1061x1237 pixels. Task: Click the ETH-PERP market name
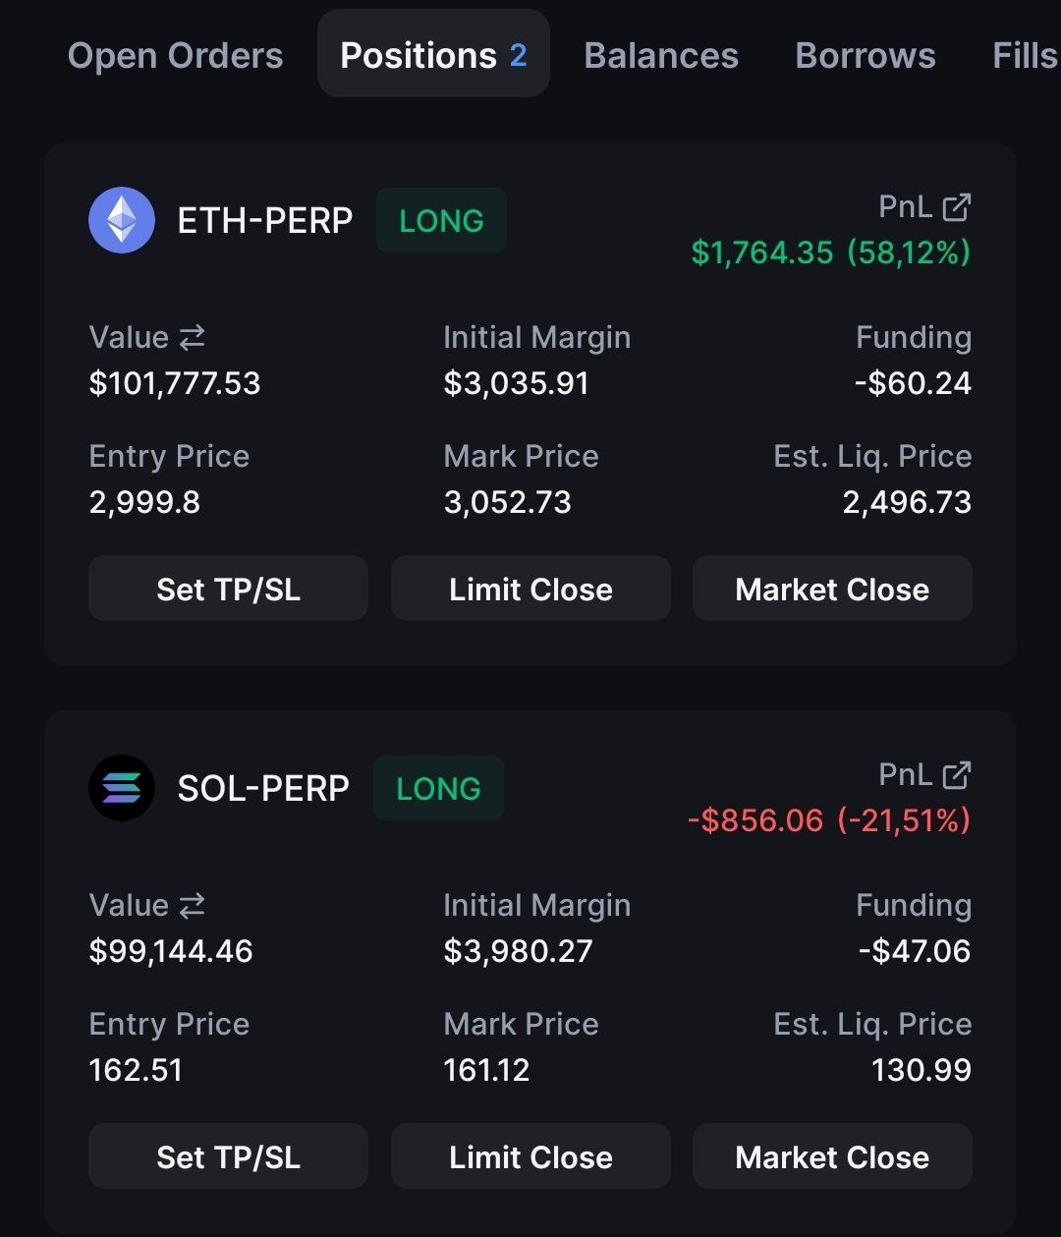tap(264, 220)
